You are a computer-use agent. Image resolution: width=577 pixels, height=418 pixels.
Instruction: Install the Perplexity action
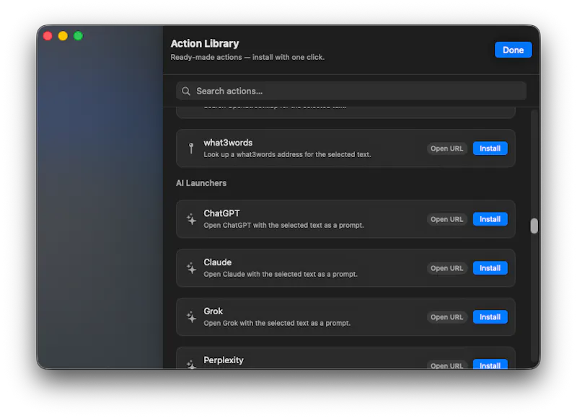click(490, 365)
